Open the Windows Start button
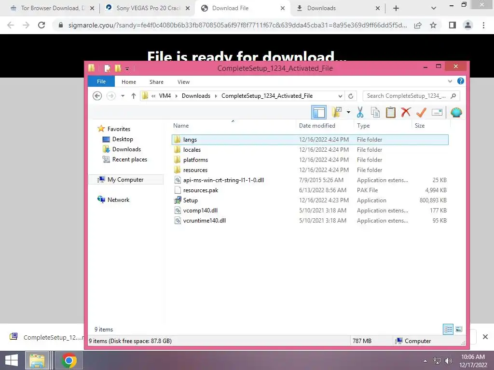Viewport: 494px width, 370px height. (12, 360)
